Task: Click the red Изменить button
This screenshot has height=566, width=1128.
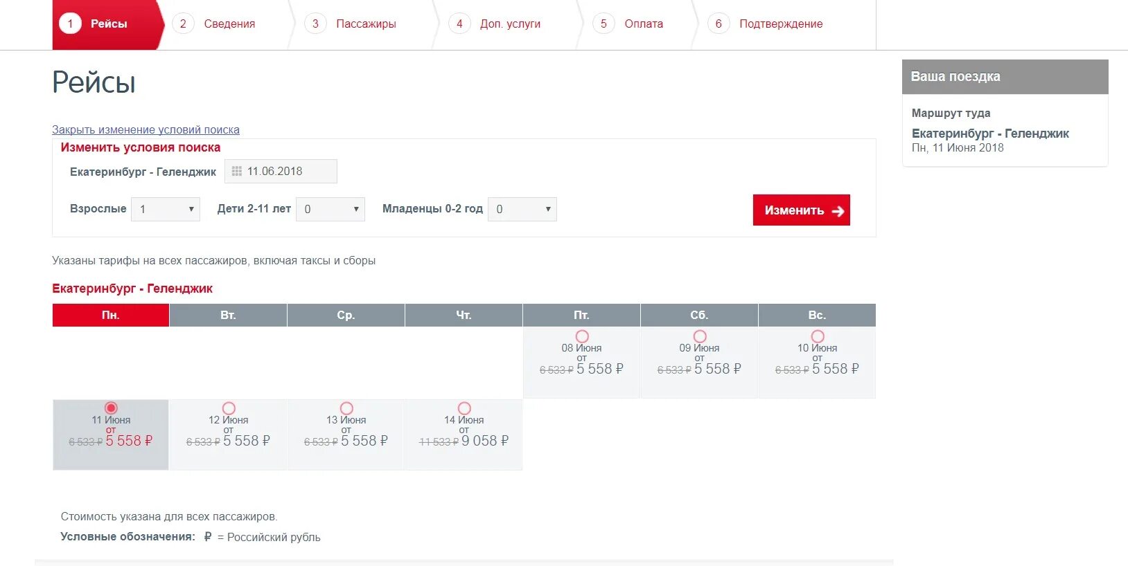Action: [x=802, y=210]
